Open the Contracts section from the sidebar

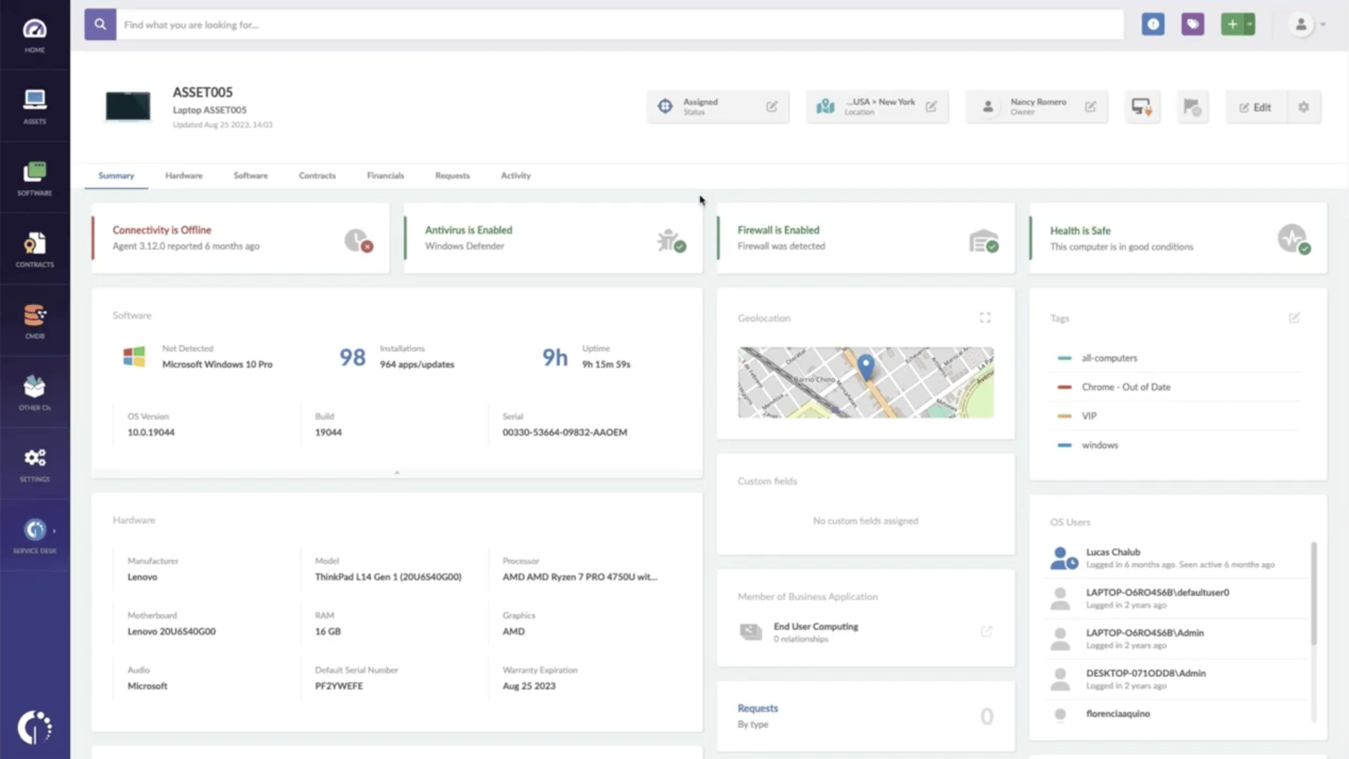pos(35,249)
